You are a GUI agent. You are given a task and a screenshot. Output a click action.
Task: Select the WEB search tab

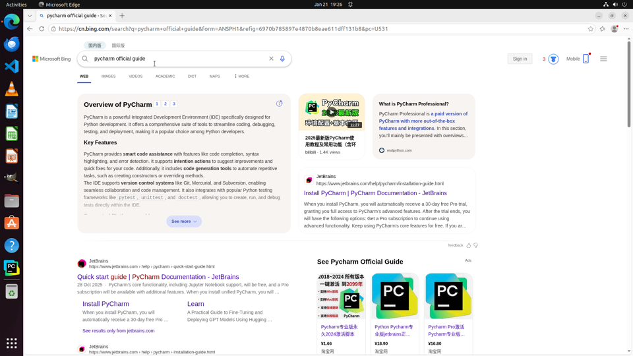tap(84, 76)
